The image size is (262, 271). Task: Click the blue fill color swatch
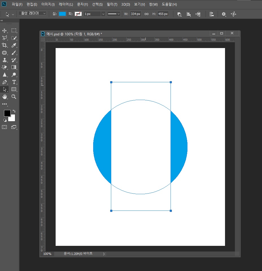(x=62, y=14)
